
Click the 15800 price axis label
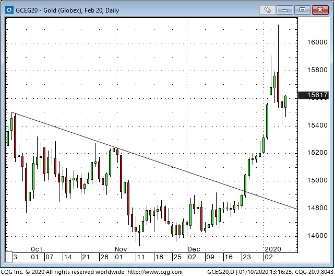tap(317, 70)
